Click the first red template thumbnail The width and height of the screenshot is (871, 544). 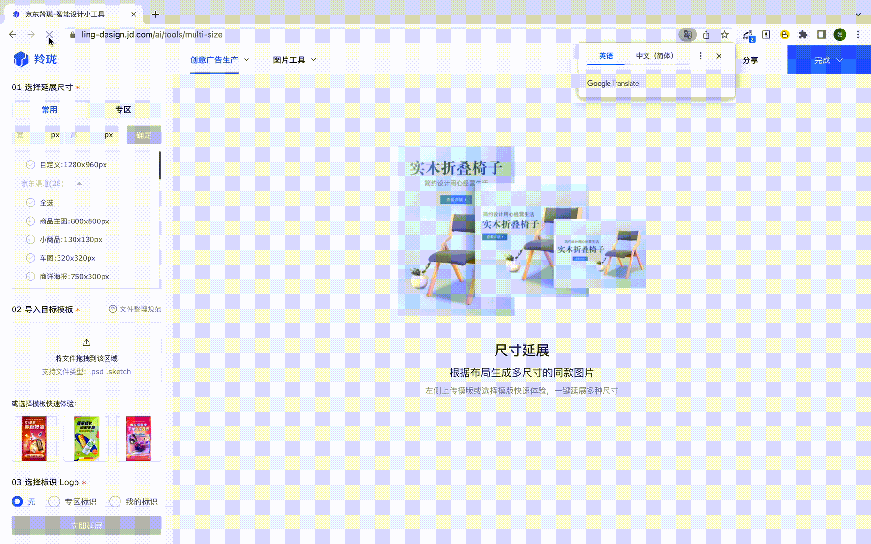click(34, 439)
